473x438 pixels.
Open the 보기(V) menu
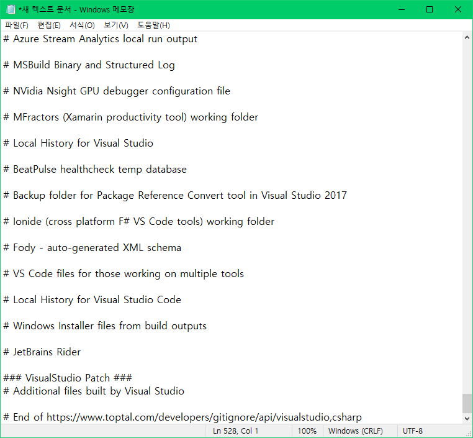click(x=116, y=25)
